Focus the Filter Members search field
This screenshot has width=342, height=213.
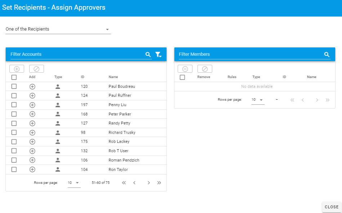(x=249, y=54)
